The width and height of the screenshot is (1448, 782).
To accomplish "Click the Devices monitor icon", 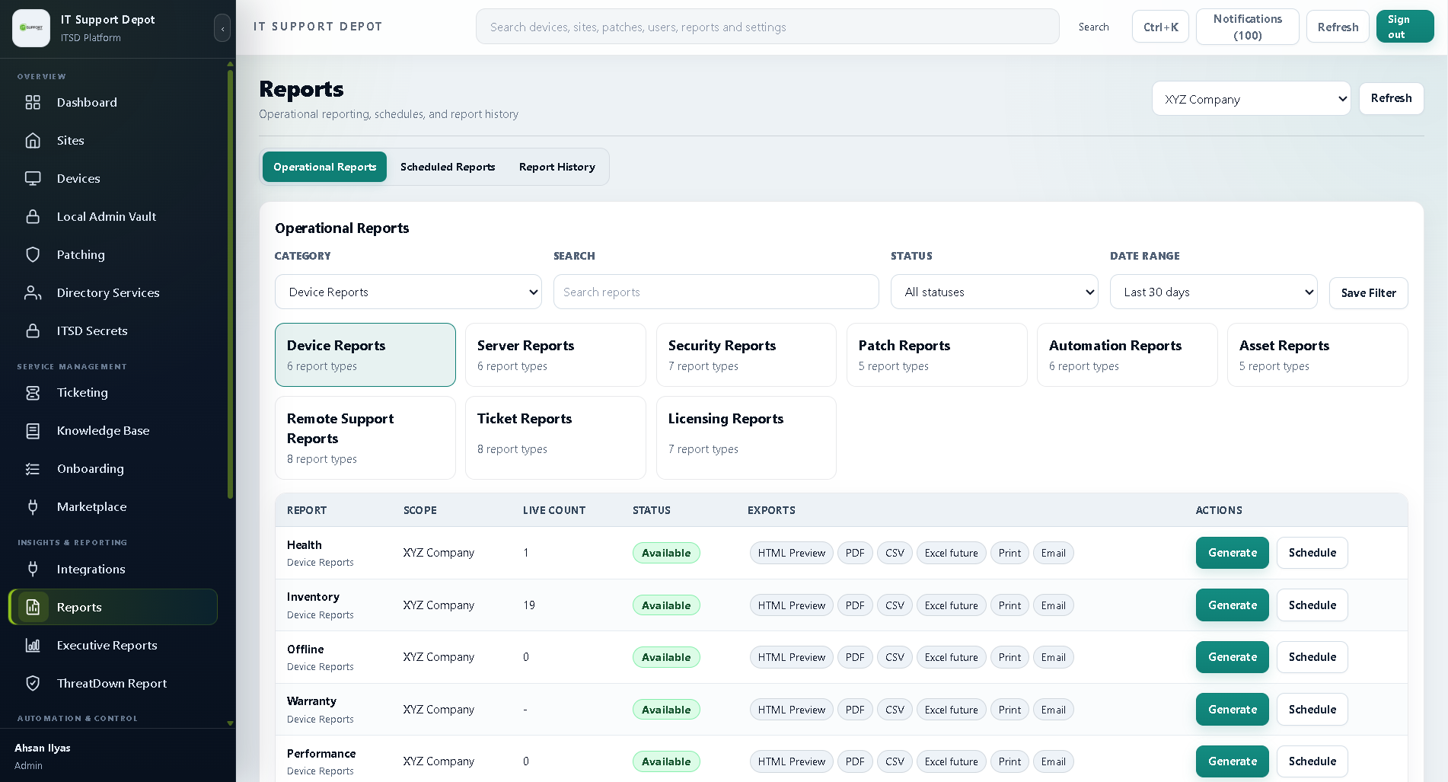I will pos(33,178).
